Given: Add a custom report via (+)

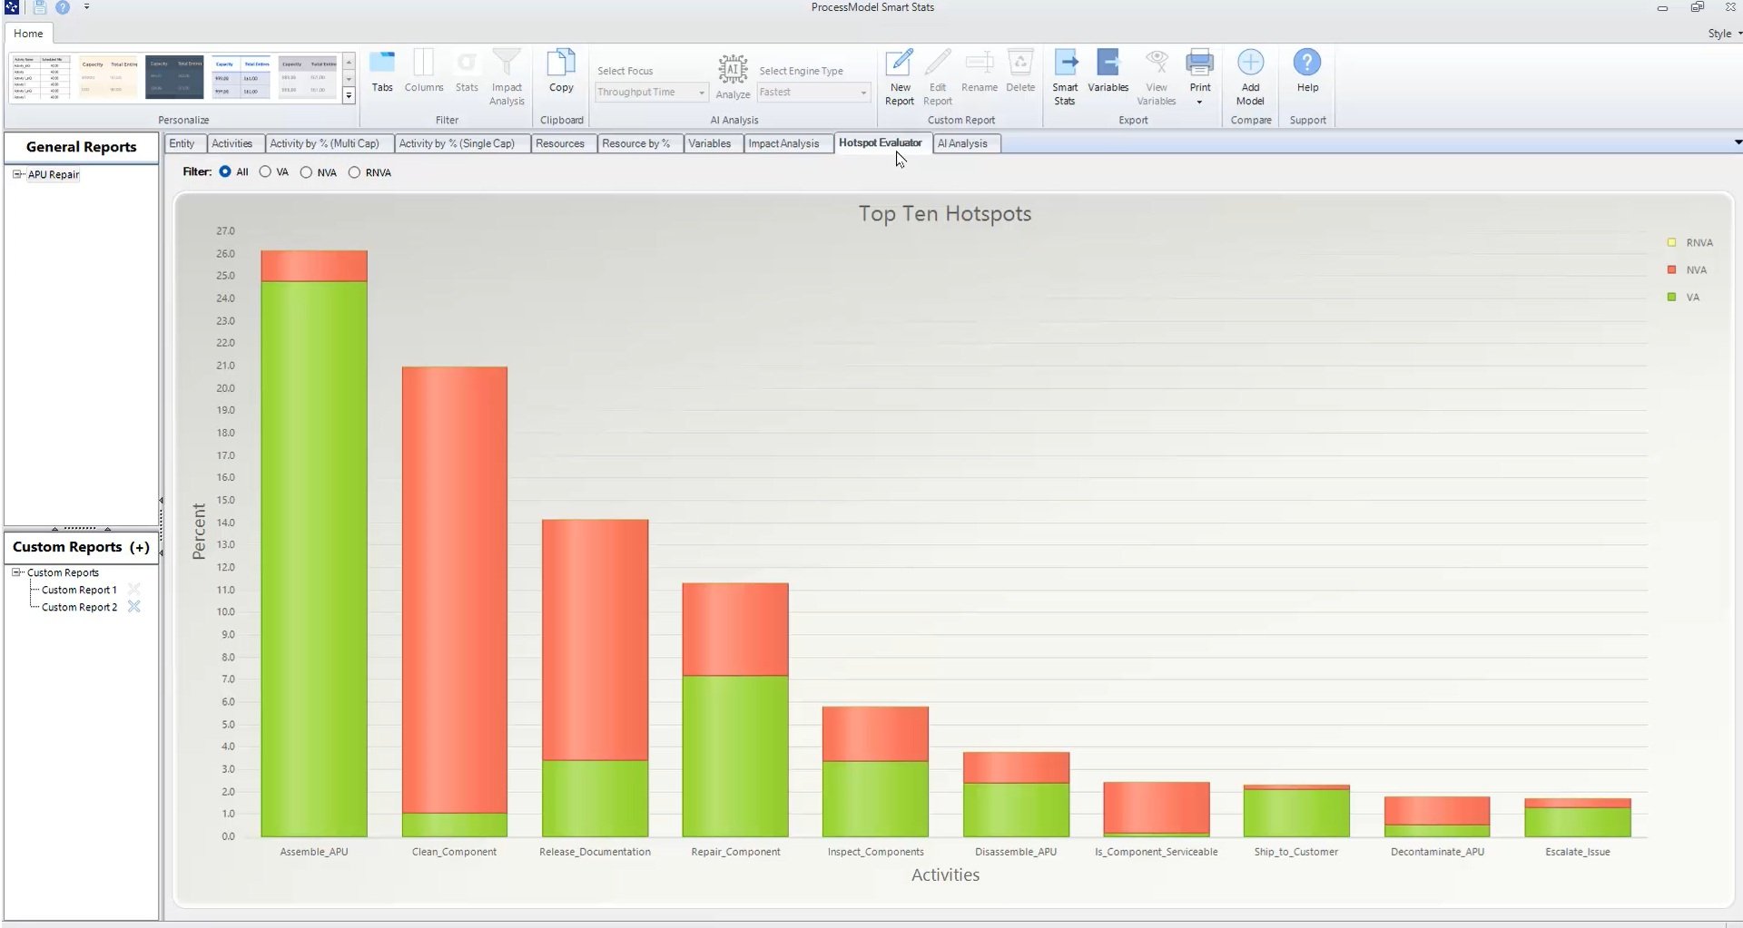Looking at the screenshot, I should tap(140, 547).
